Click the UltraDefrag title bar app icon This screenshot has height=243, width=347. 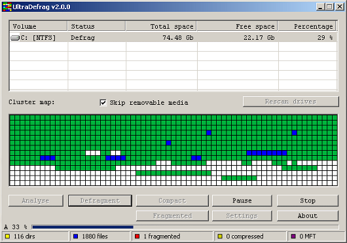(x=7, y=7)
